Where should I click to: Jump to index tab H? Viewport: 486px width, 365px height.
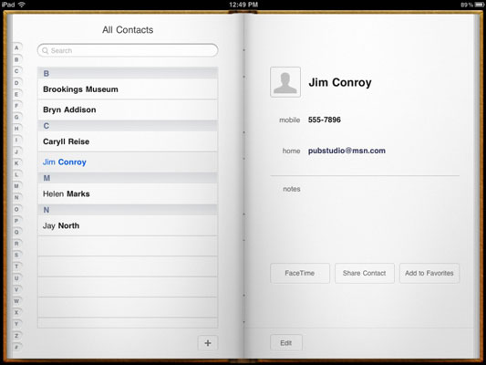coord(16,129)
